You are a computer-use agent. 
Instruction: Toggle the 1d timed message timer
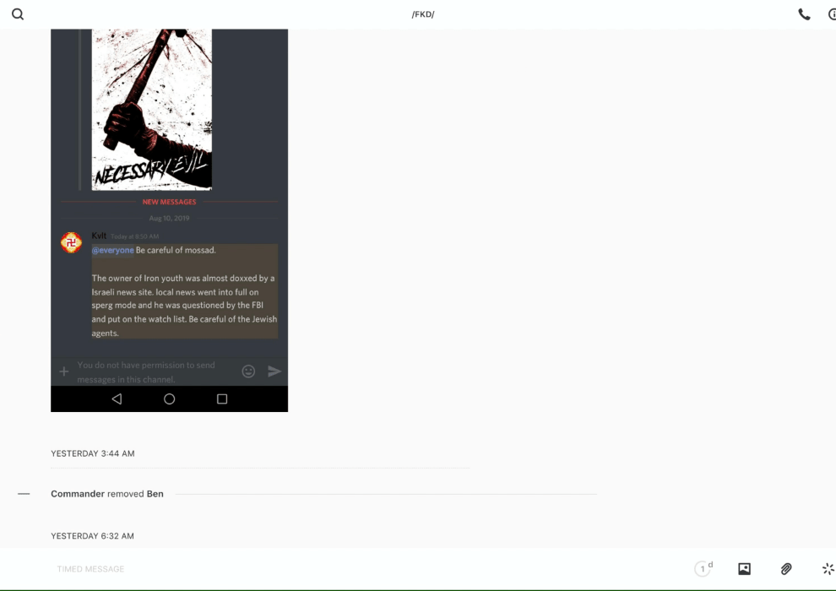703,569
